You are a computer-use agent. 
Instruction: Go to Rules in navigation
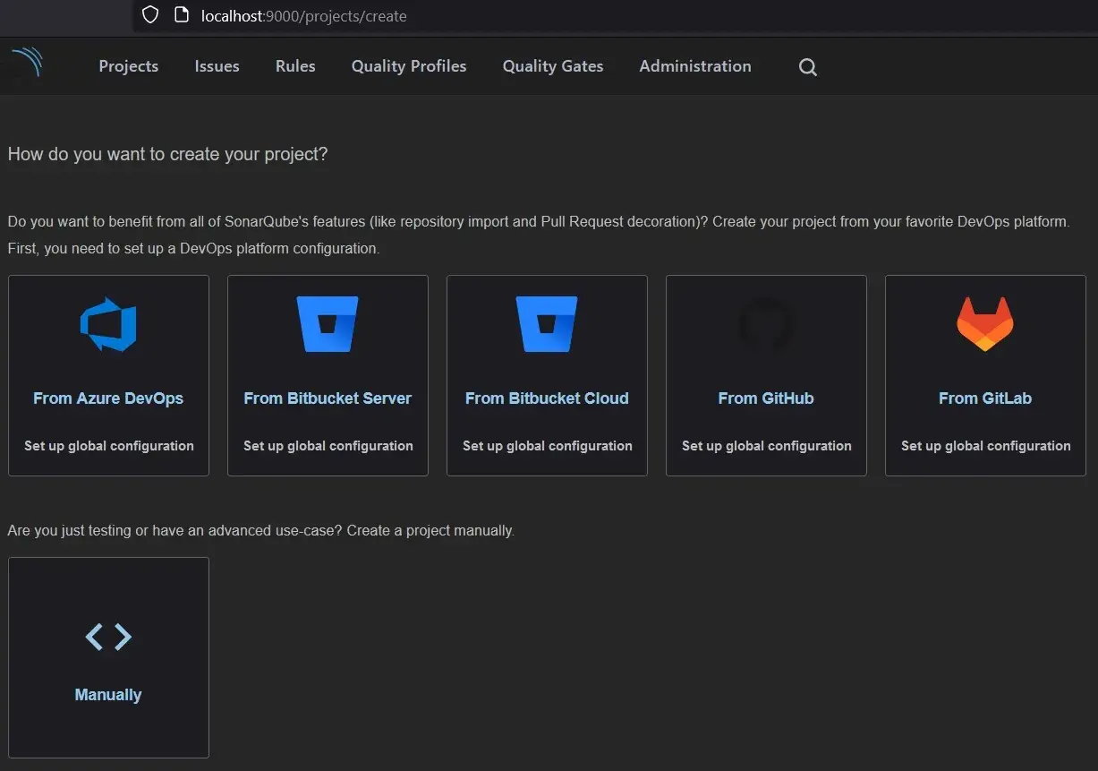tap(295, 66)
